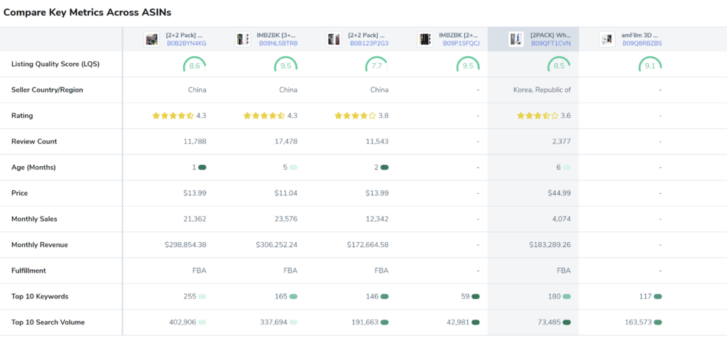Image resolution: width=727 pixels, height=343 pixels.
Task: Click the 8.6 Listing Quality Score gauge
Action: pos(195,65)
